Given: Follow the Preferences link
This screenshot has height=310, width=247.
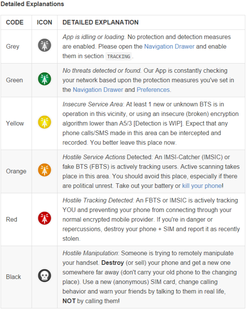Looking at the screenshot, I should [x=153, y=90].
